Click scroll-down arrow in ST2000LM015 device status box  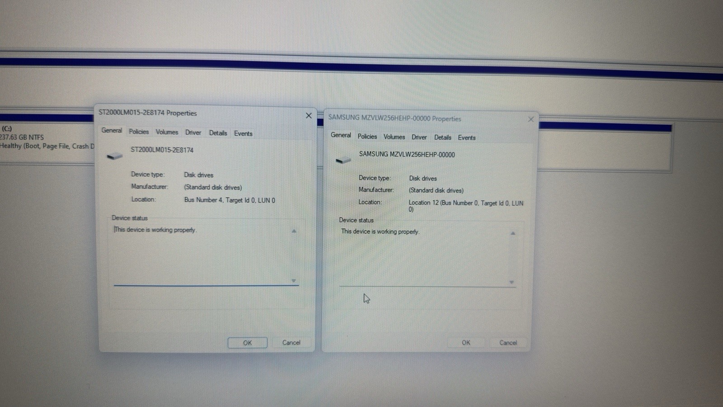[294, 281]
